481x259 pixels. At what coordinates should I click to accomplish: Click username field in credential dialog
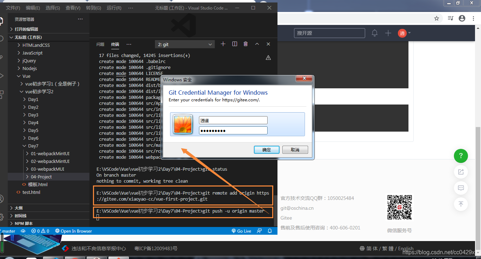point(233,120)
